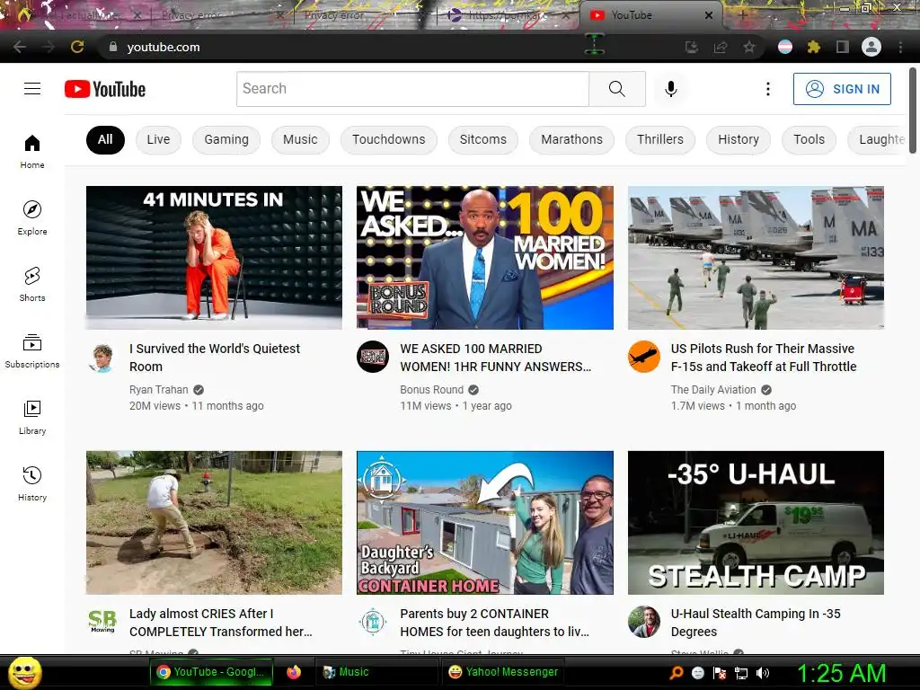Click Firefox icon on taskbar

(294, 672)
